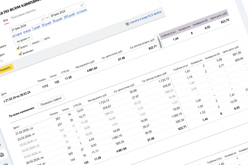This screenshot has width=248, height=165.
Task: Open calendar in the 21 фев 2024 field
Action: [43, 19]
